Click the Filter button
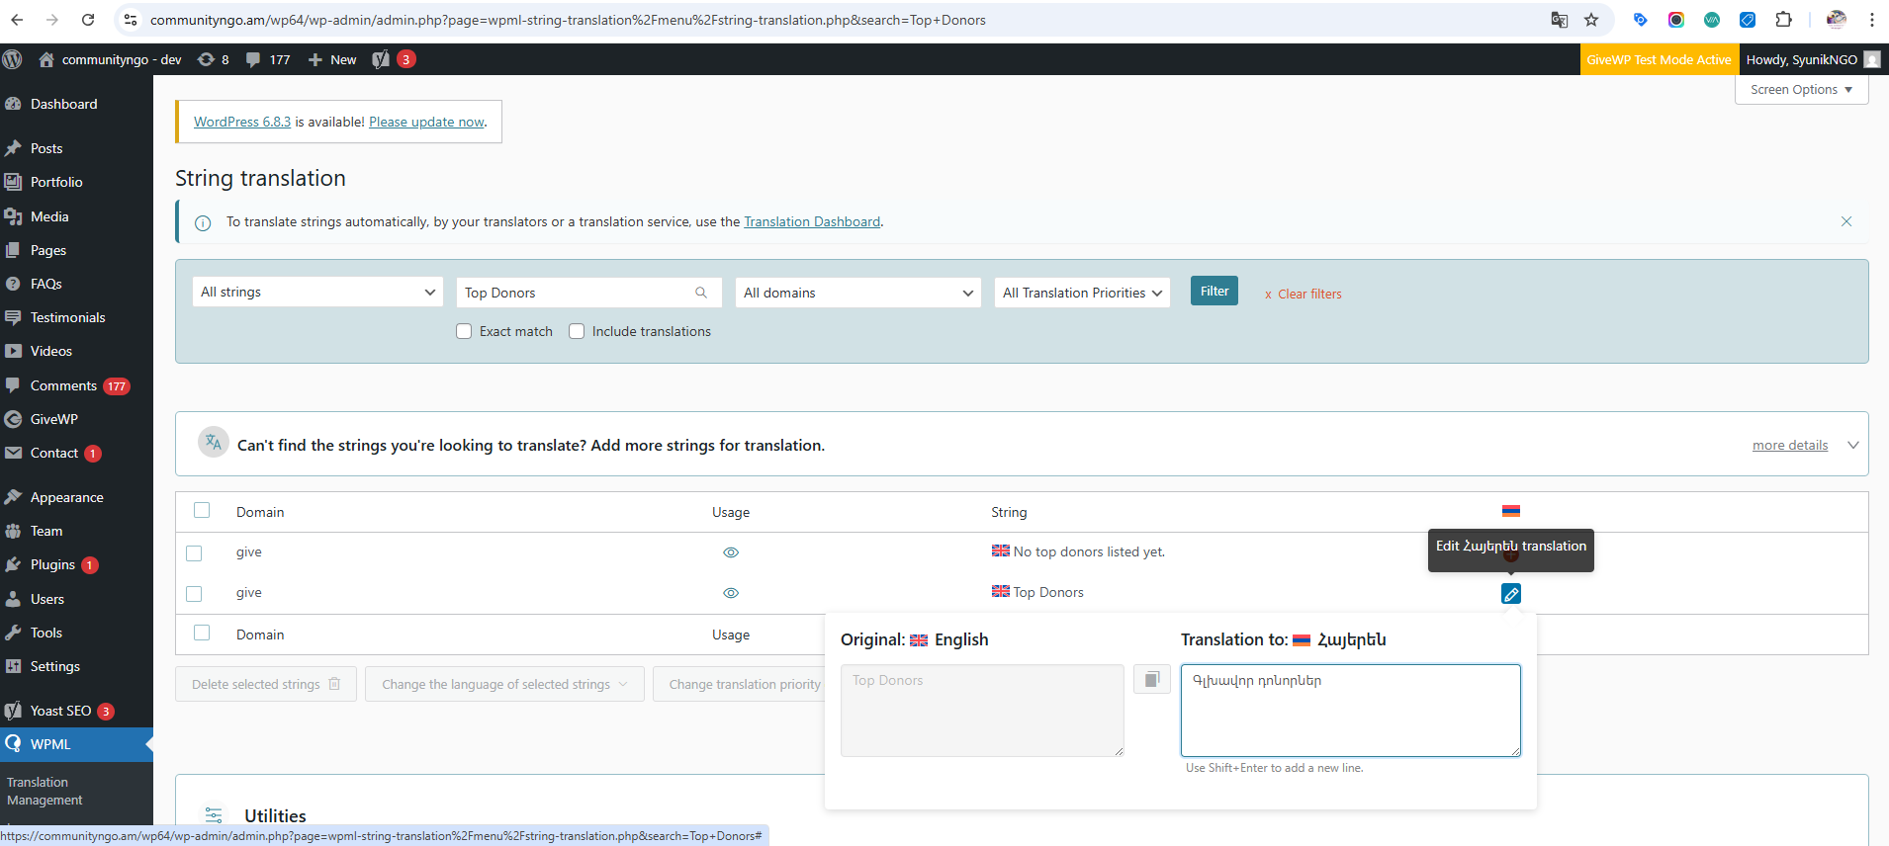Screen dimensions: 1889x846 pos(1214,291)
